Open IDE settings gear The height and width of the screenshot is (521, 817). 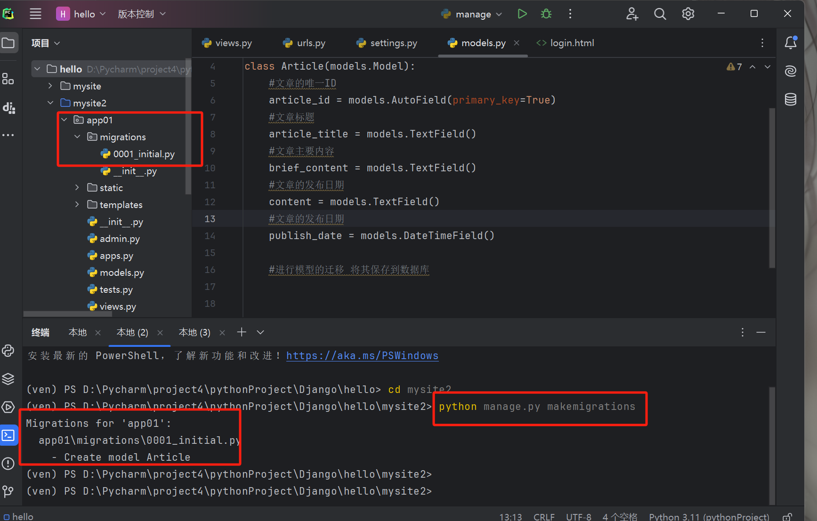click(688, 14)
